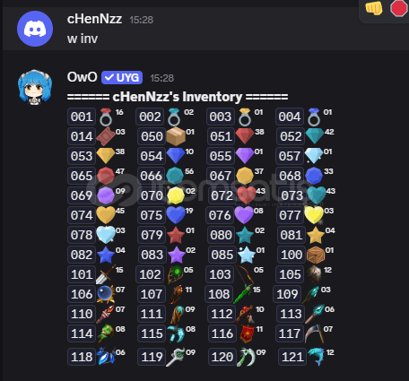Click the red ruby ring icon next to 001
The image size is (409, 381).
tap(106, 117)
